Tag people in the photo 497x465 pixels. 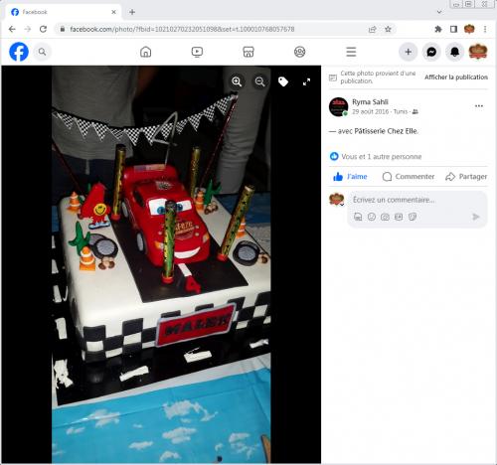point(283,81)
